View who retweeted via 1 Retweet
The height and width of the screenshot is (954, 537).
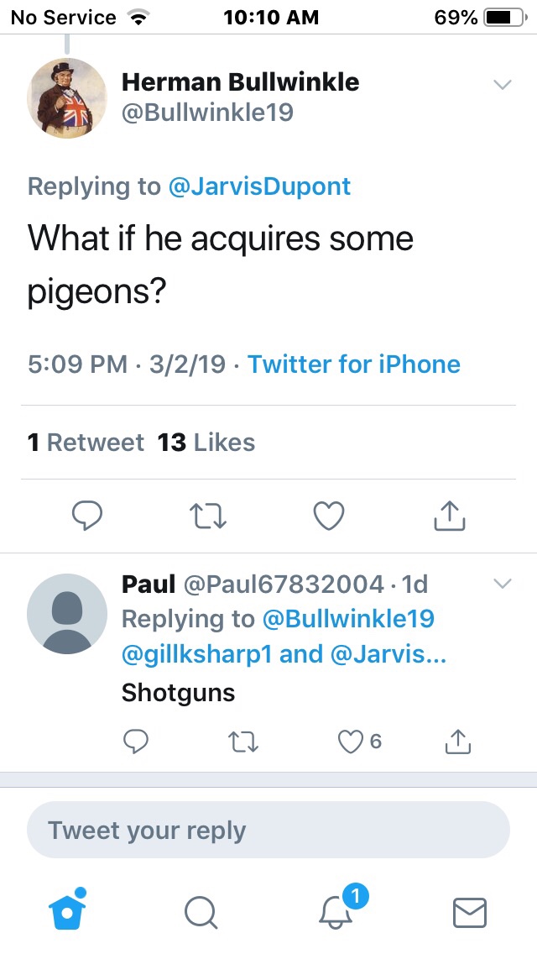tap(86, 443)
